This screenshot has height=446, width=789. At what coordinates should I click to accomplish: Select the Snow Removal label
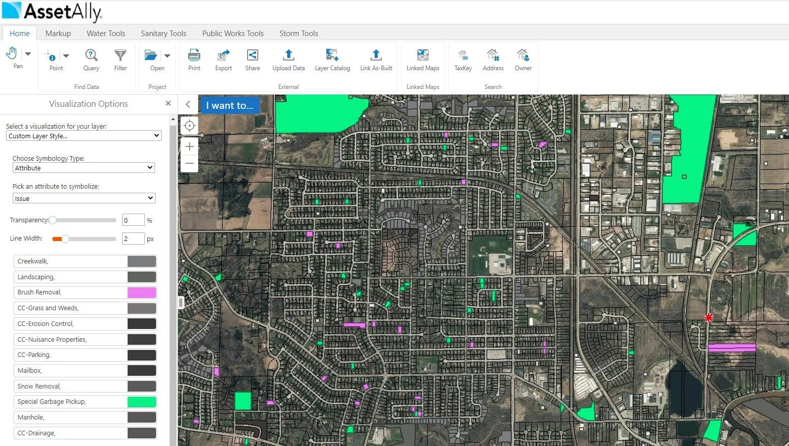(39, 386)
